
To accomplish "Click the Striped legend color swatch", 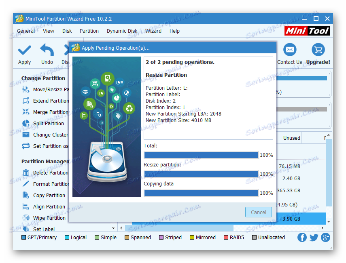I will (161, 238).
